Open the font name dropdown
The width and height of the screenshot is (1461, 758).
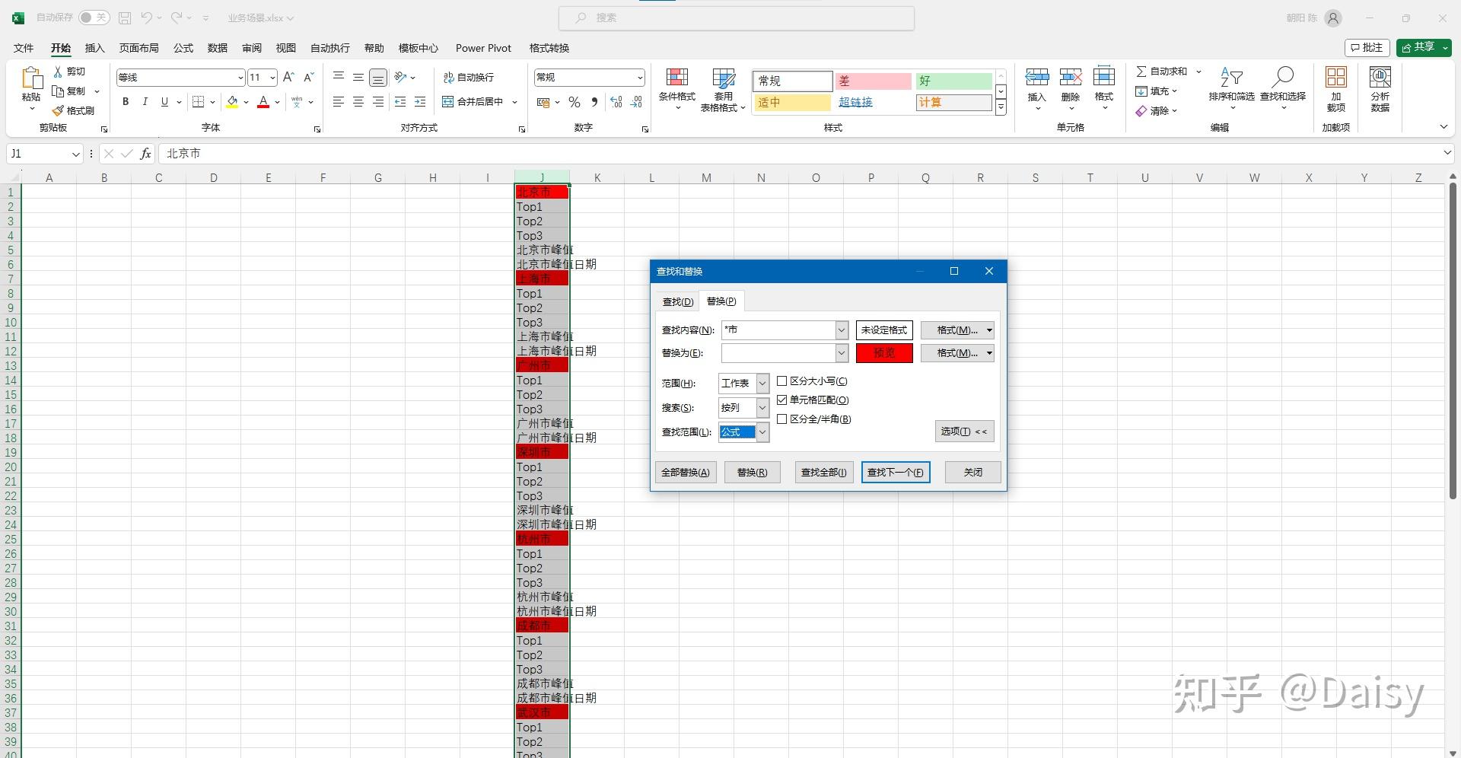(x=240, y=78)
